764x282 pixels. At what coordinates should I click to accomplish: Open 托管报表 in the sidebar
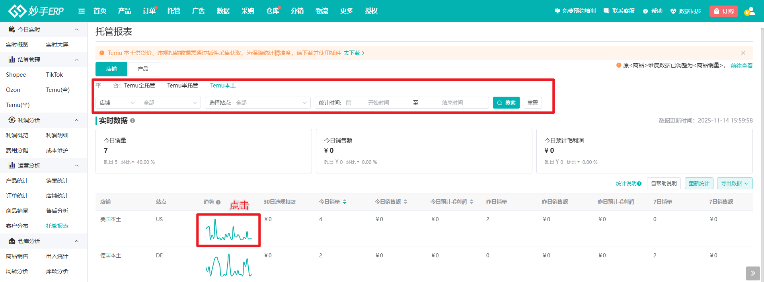click(57, 226)
